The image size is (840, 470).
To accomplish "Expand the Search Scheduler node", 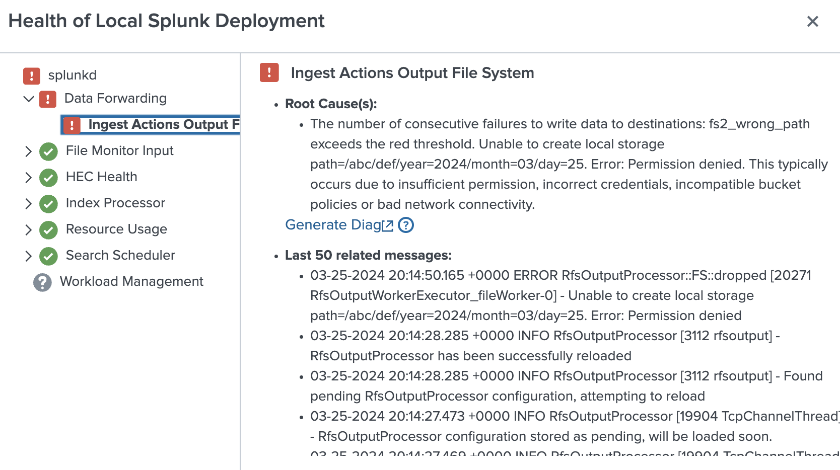I will pos(29,256).
